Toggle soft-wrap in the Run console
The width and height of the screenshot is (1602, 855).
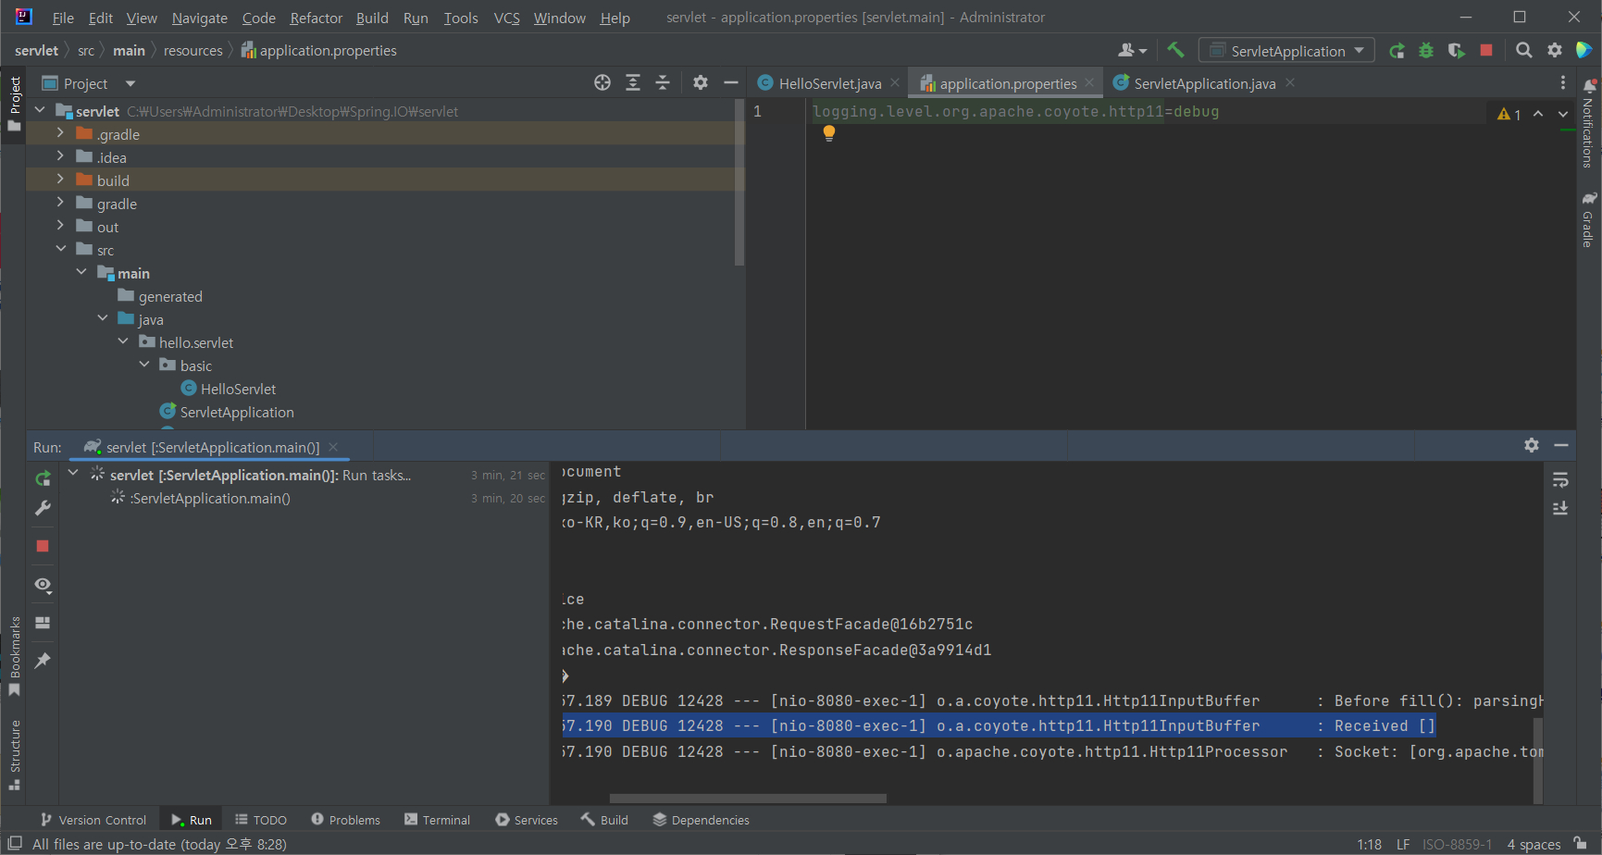pos(1560,479)
